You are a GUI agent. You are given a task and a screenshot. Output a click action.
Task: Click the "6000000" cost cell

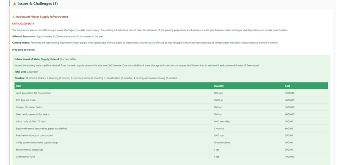290,114
